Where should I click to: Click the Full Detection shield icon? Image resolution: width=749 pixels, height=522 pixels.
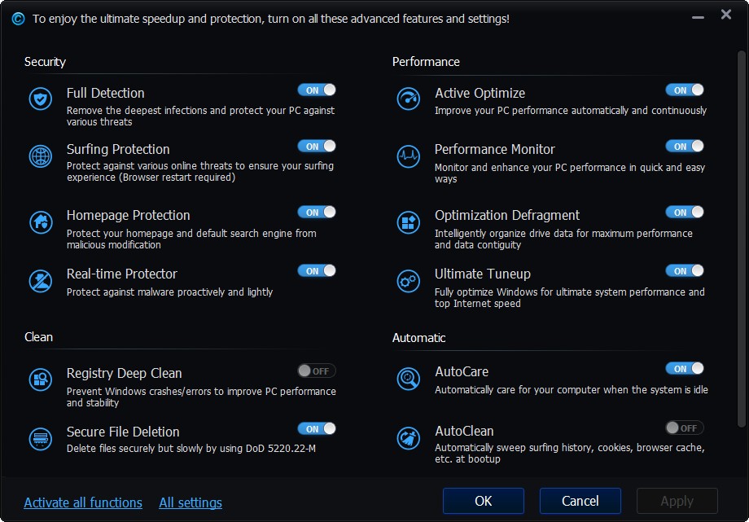tap(41, 99)
